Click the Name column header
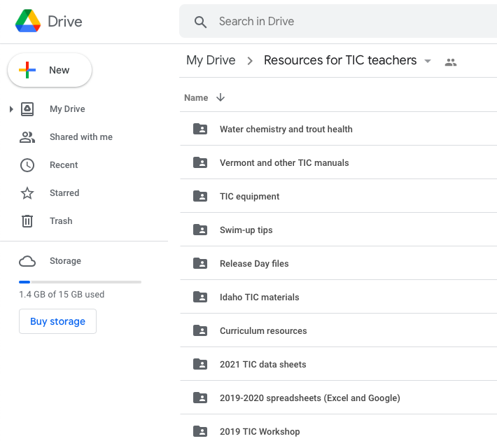The width and height of the screenshot is (497, 441). 196,97
